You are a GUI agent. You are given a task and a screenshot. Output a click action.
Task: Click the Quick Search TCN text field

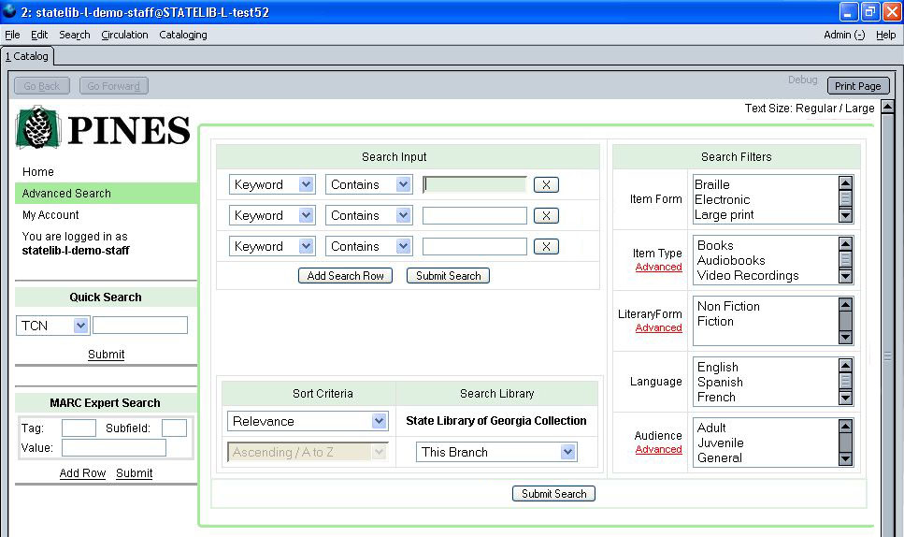pos(140,326)
